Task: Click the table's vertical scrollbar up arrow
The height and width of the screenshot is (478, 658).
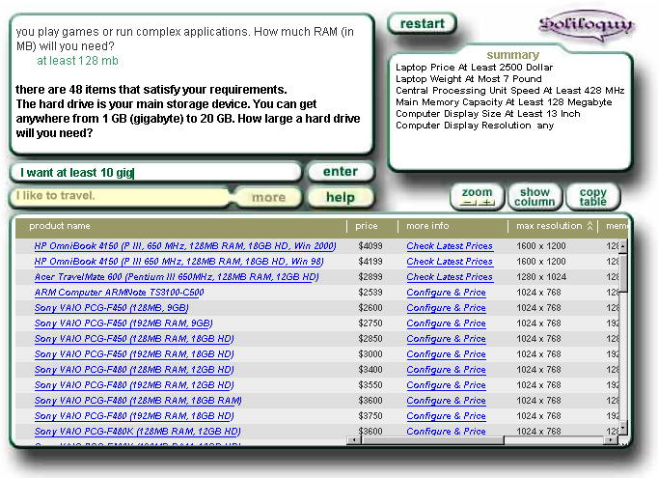Action: click(x=623, y=246)
